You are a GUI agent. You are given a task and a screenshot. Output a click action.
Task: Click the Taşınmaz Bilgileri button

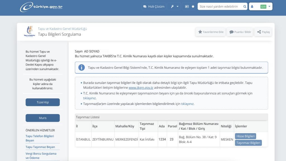248,143
